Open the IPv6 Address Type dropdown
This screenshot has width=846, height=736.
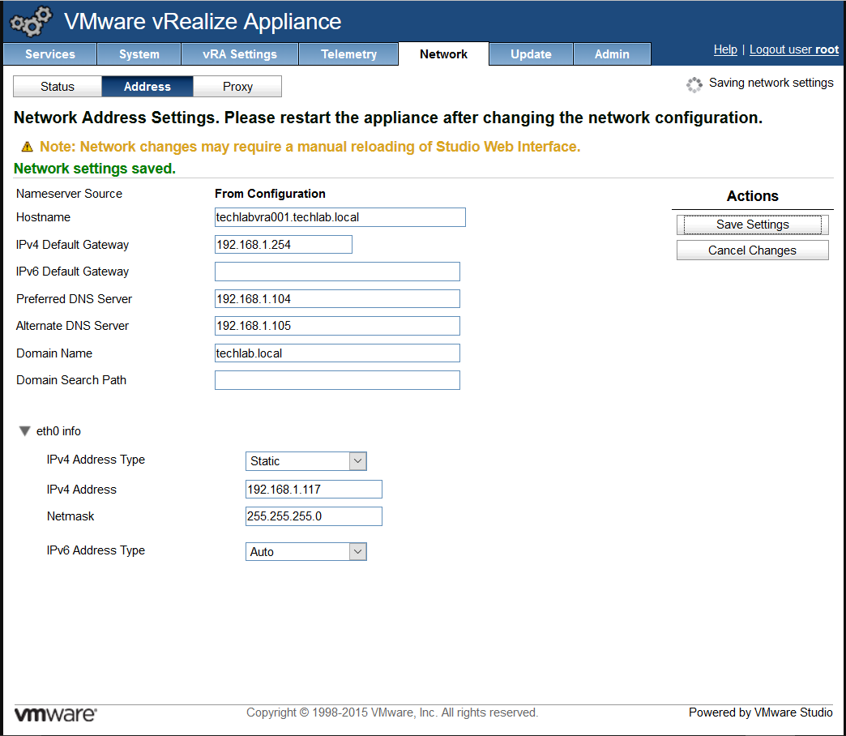tap(306, 551)
